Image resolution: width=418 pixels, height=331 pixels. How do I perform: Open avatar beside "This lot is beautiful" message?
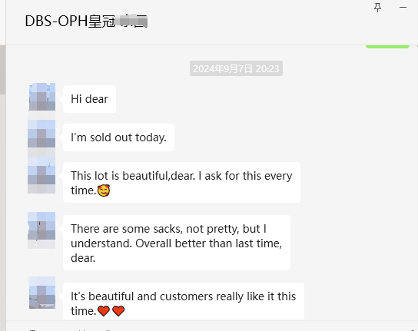(x=41, y=170)
